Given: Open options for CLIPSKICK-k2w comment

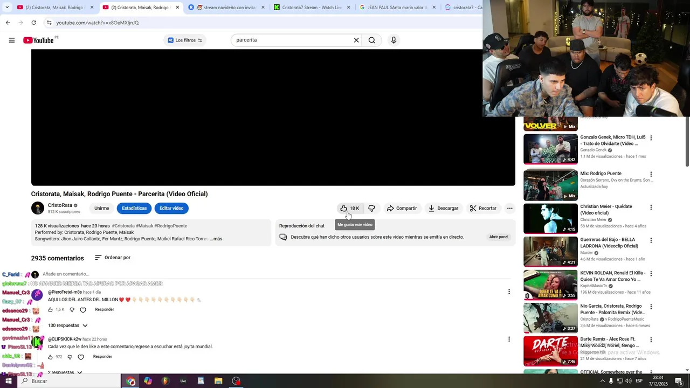Looking at the screenshot, I should point(509,339).
